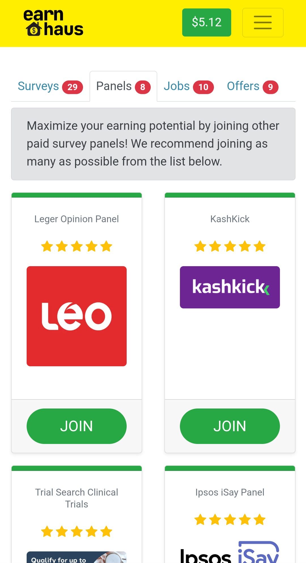Open the Ipsos iSay Panel title
Image resolution: width=306 pixels, height=563 pixels.
[x=230, y=492]
